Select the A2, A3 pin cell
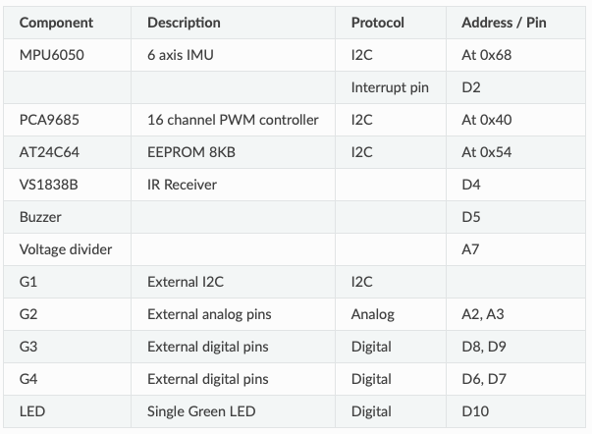The width and height of the screenshot is (592, 434). point(485,314)
